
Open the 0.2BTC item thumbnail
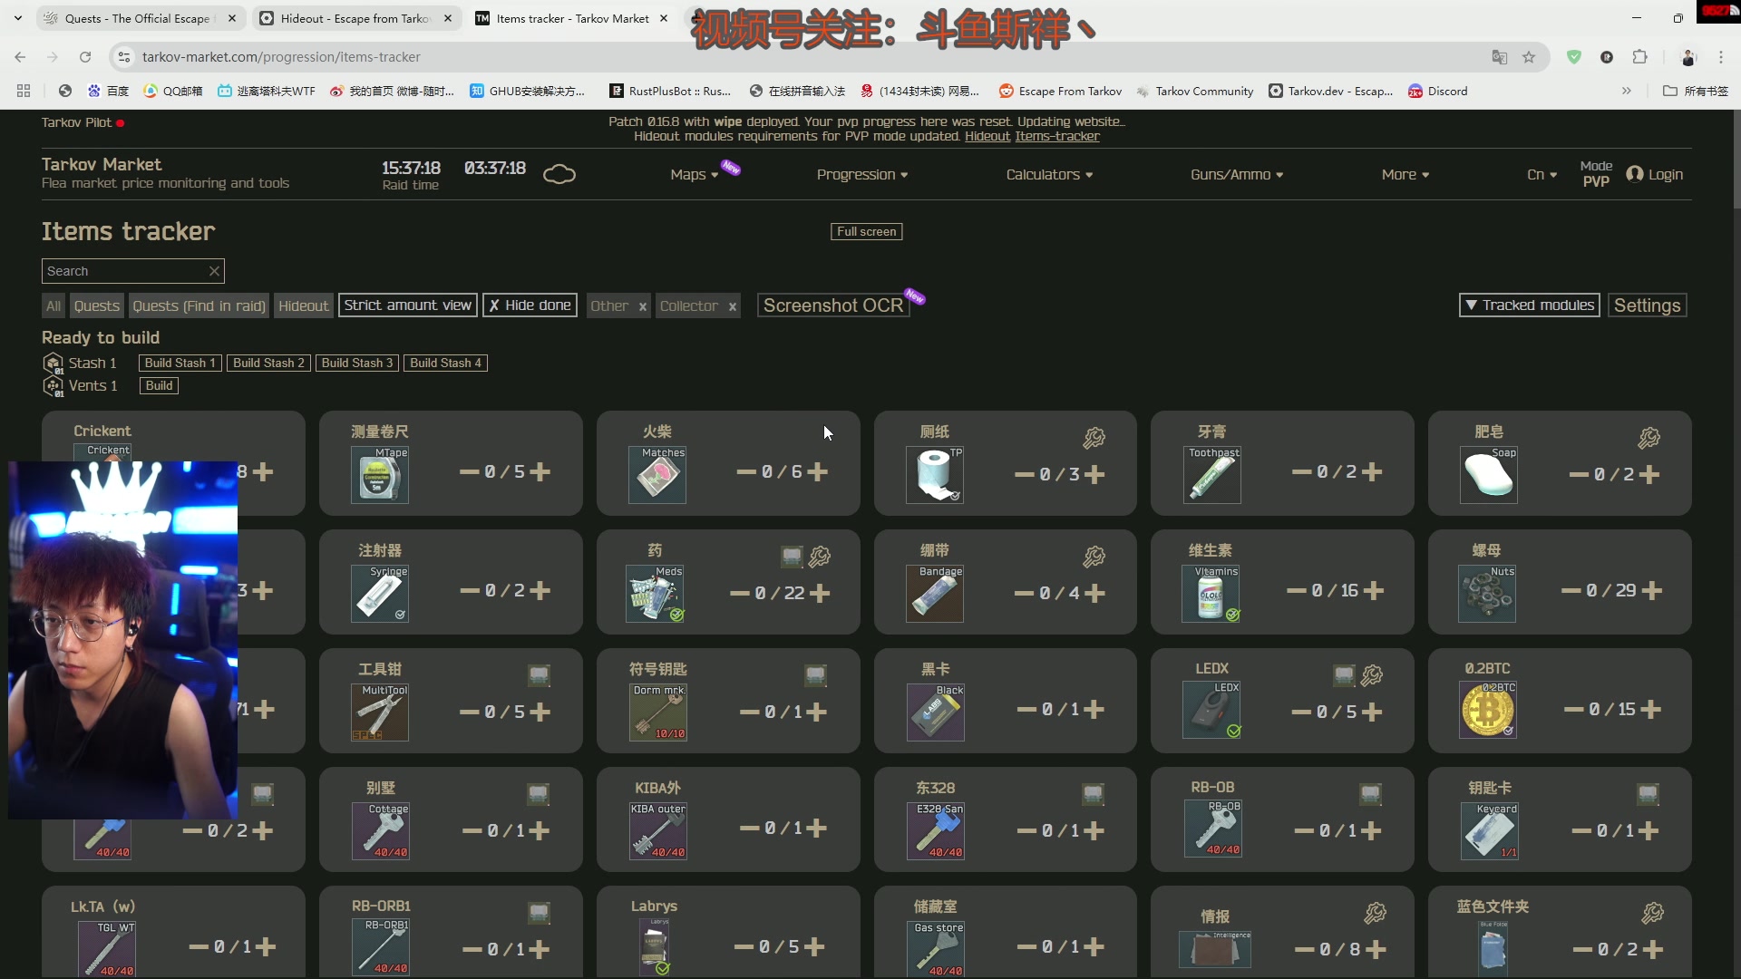point(1488,709)
